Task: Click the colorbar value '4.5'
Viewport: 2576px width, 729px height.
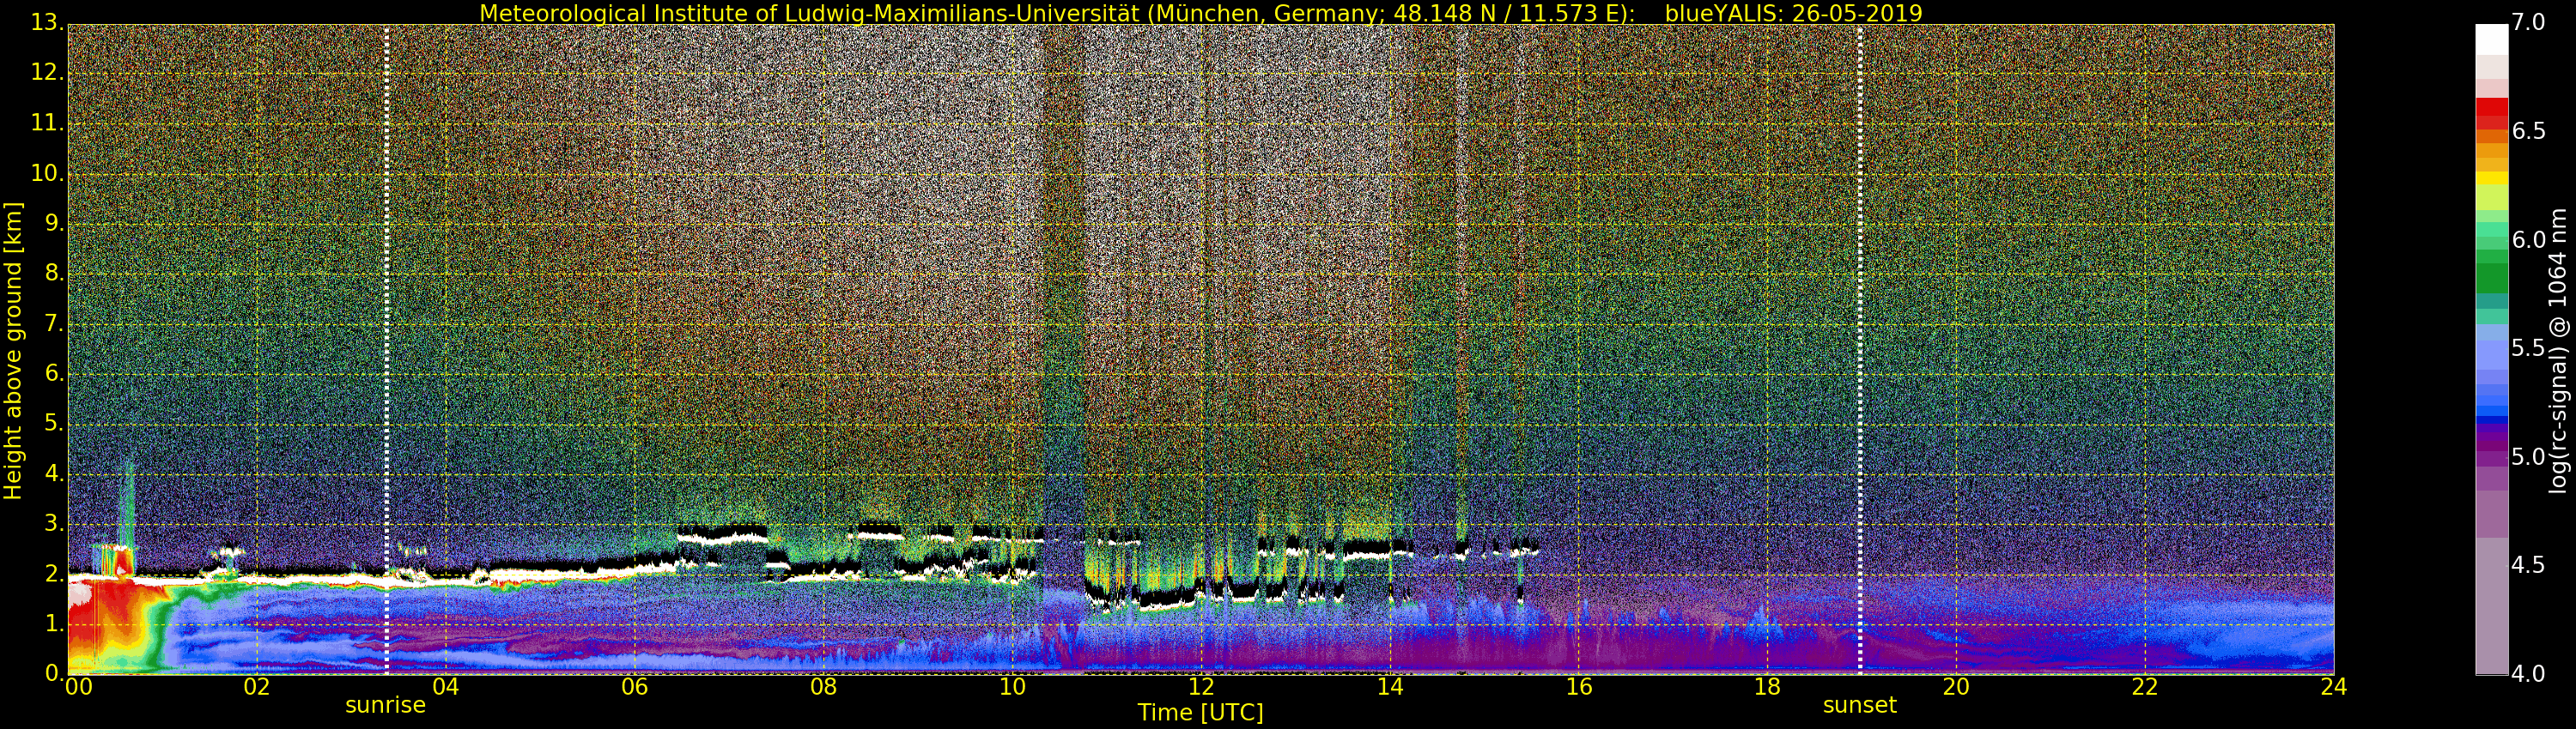Action: (2528, 565)
